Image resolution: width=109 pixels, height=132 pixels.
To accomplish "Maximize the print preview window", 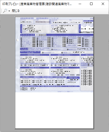I will point(91,4).
